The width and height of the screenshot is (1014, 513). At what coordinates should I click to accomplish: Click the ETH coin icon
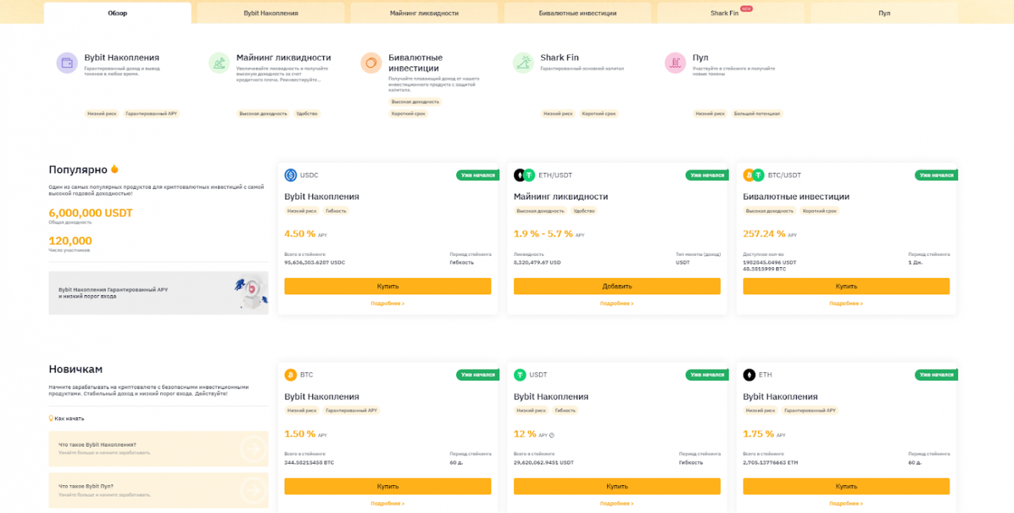click(749, 374)
